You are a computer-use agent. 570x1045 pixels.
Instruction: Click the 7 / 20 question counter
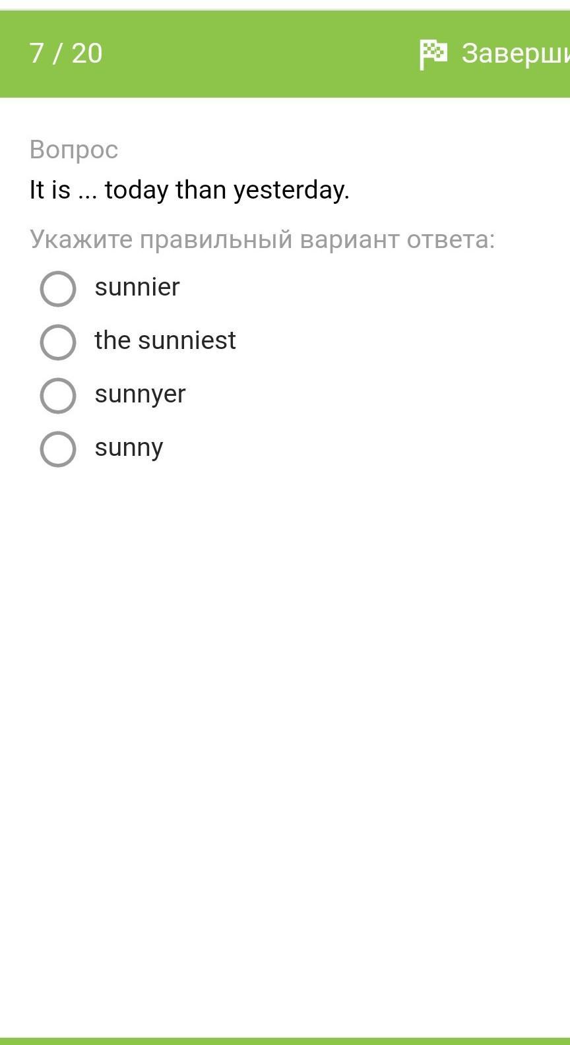[66, 53]
